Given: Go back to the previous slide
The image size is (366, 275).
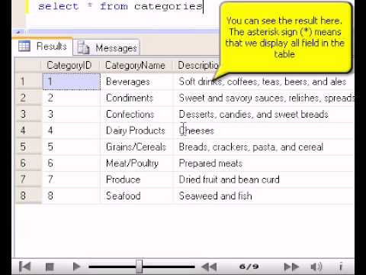Looking at the screenshot, I should point(209,267).
